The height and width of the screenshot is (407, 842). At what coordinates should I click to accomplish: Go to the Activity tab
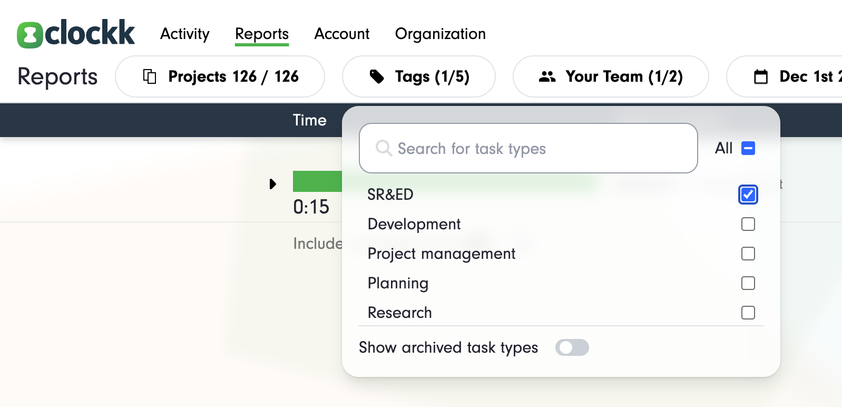point(184,34)
